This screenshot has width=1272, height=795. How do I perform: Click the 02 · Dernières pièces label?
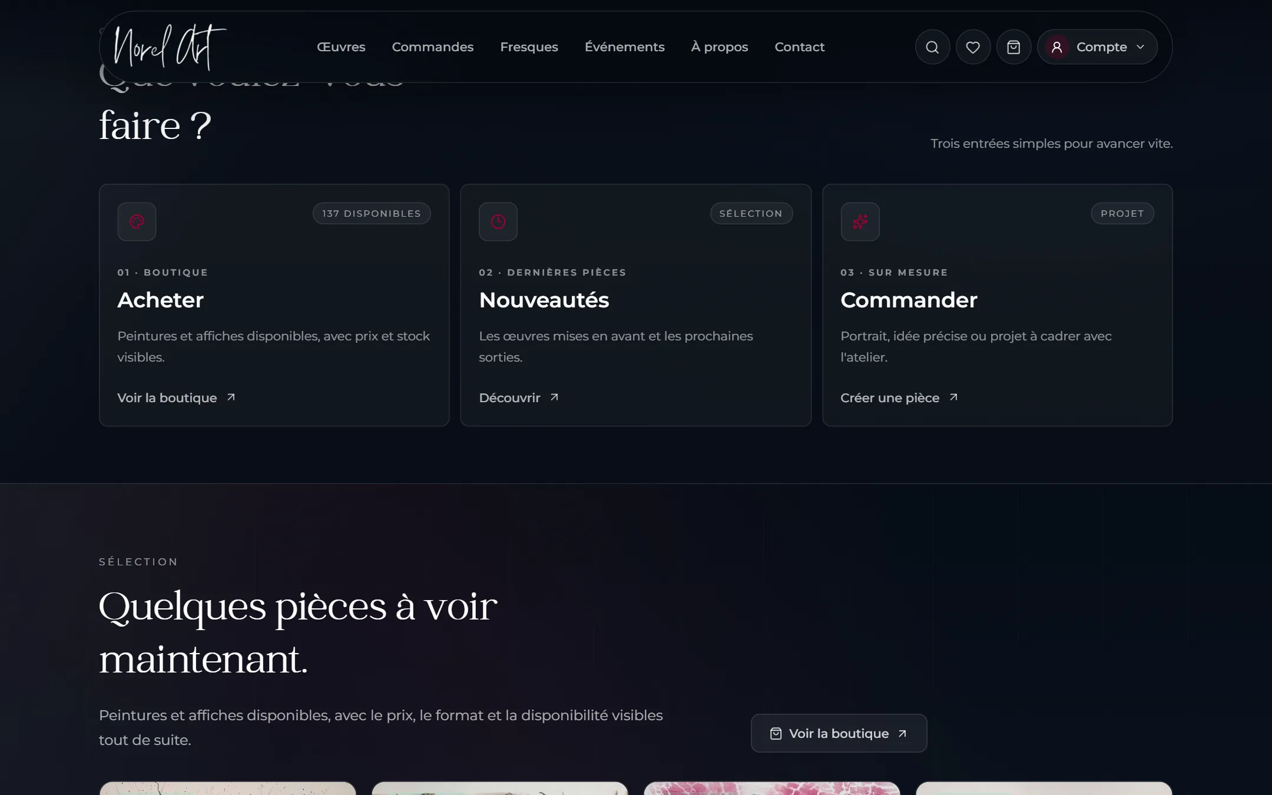click(x=552, y=272)
